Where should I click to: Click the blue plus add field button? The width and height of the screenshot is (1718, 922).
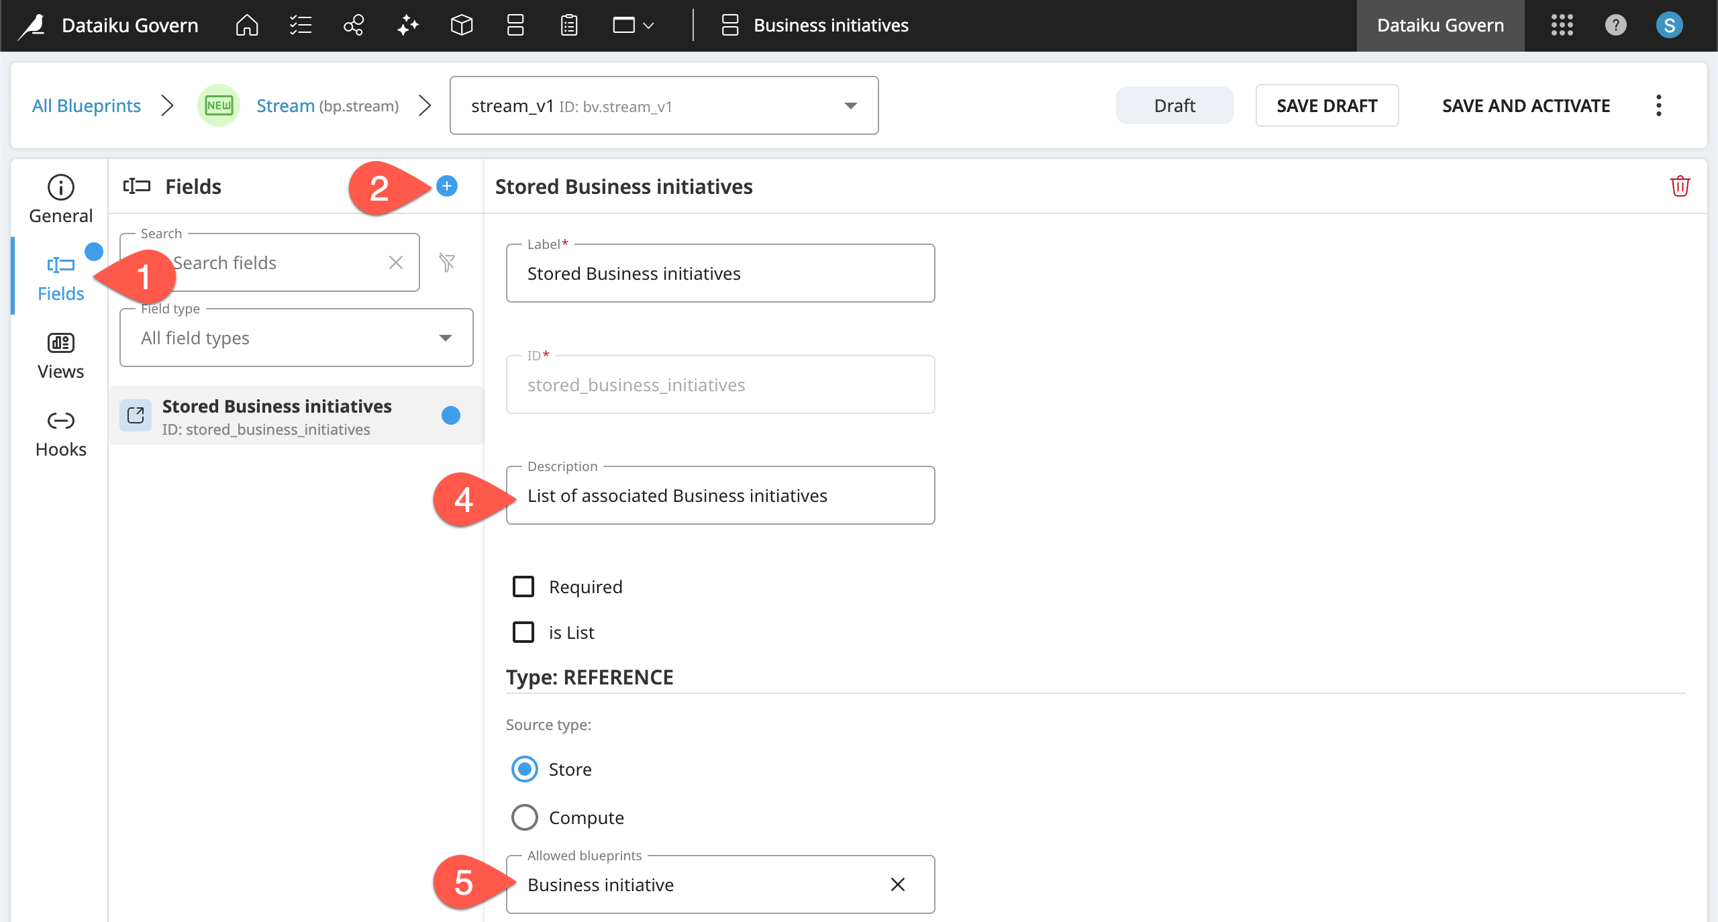447,186
